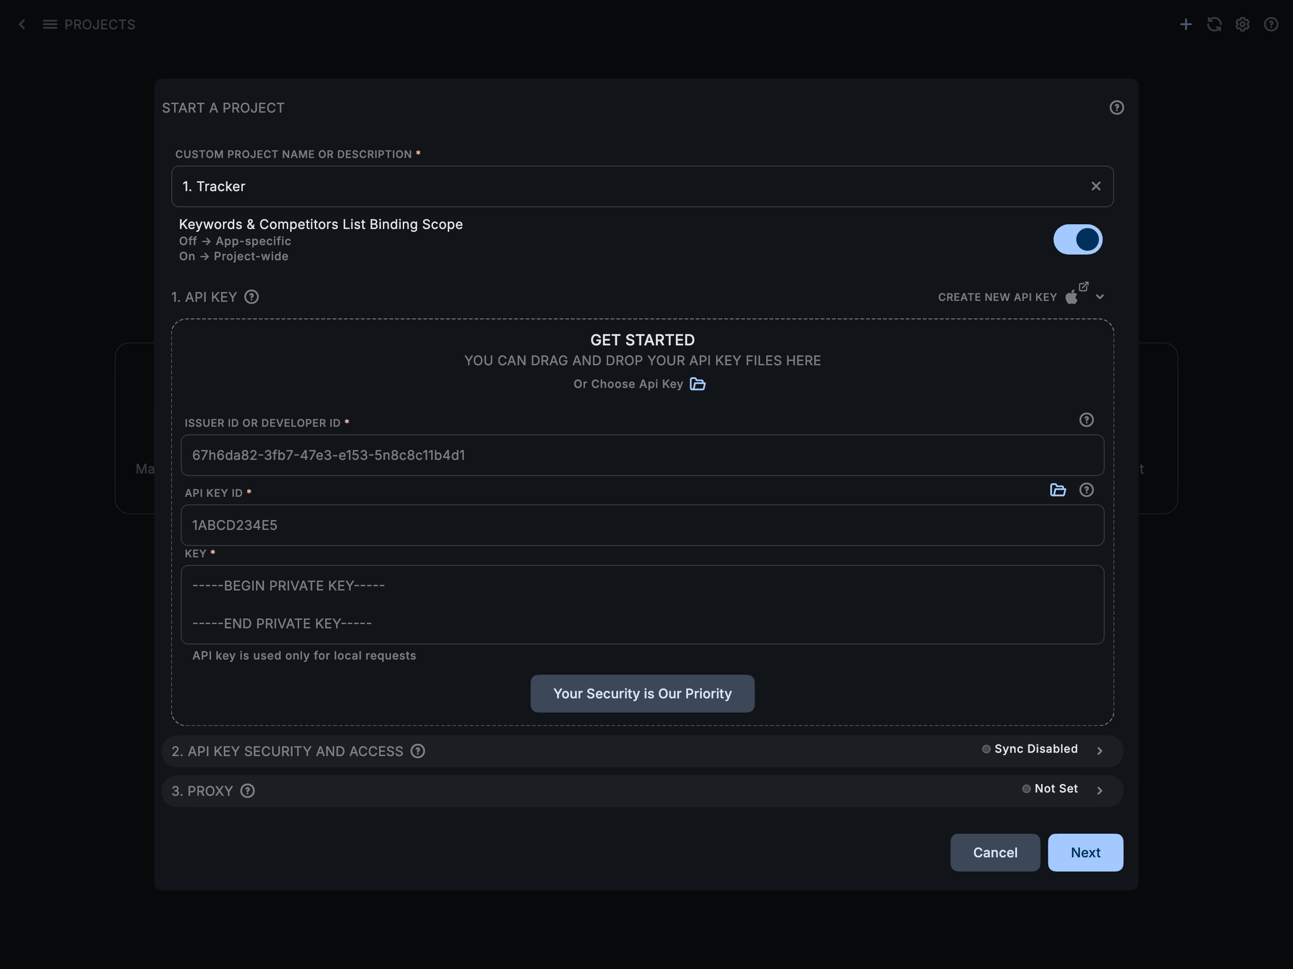Click Apple icon to create new API key
1293x969 pixels.
pos(1072,297)
